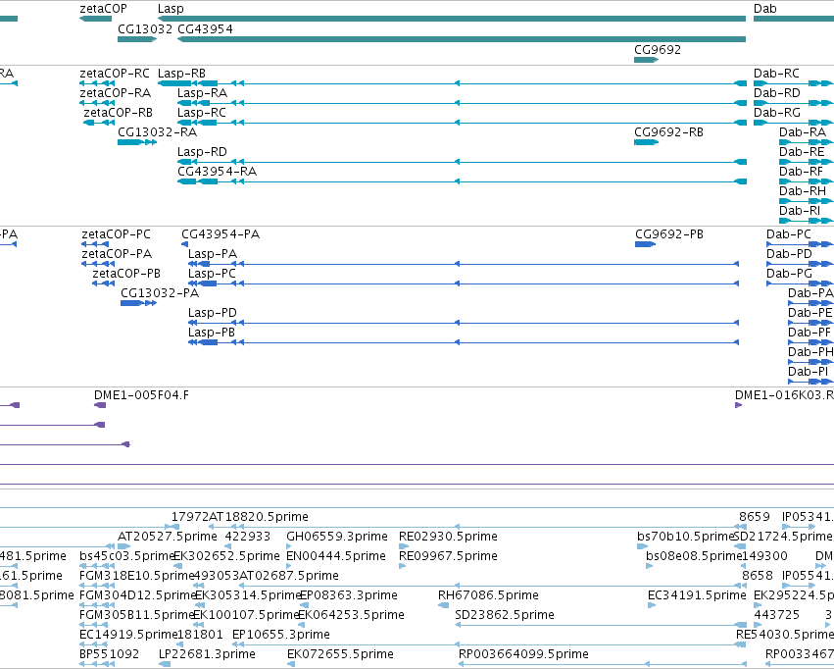The width and height of the screenshot is (834, 669).
Task: Select EST label 422933
Action: pos(248,537)
